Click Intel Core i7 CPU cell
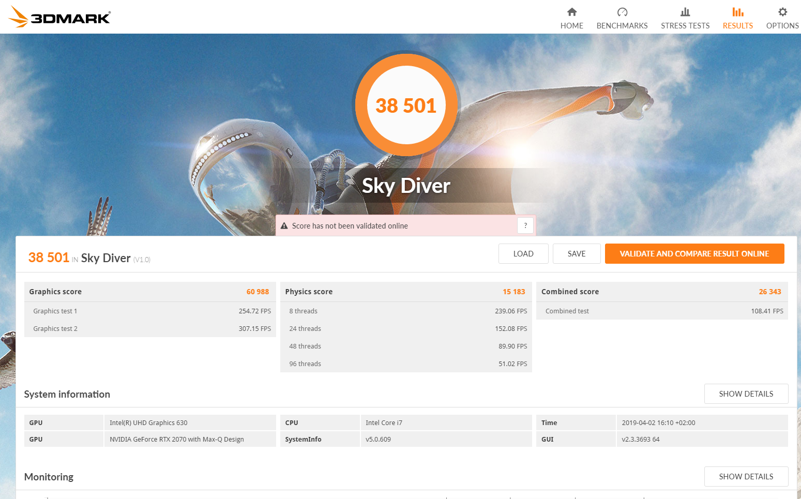The height and width of the screenshot is (499, 801). point(446,422)
